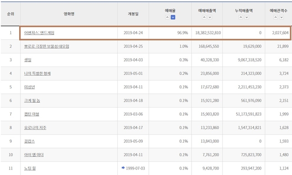Open the 아이 엠 마더 movie link

(x=34, y=155)
